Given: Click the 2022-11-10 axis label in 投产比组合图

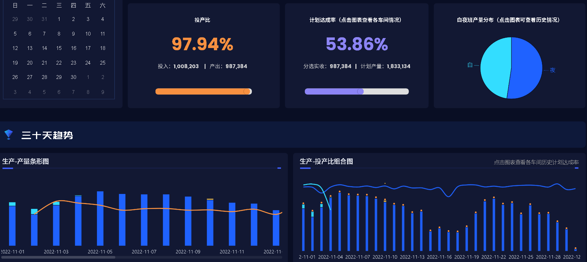Looking at the screenshot, I should 385,257.
